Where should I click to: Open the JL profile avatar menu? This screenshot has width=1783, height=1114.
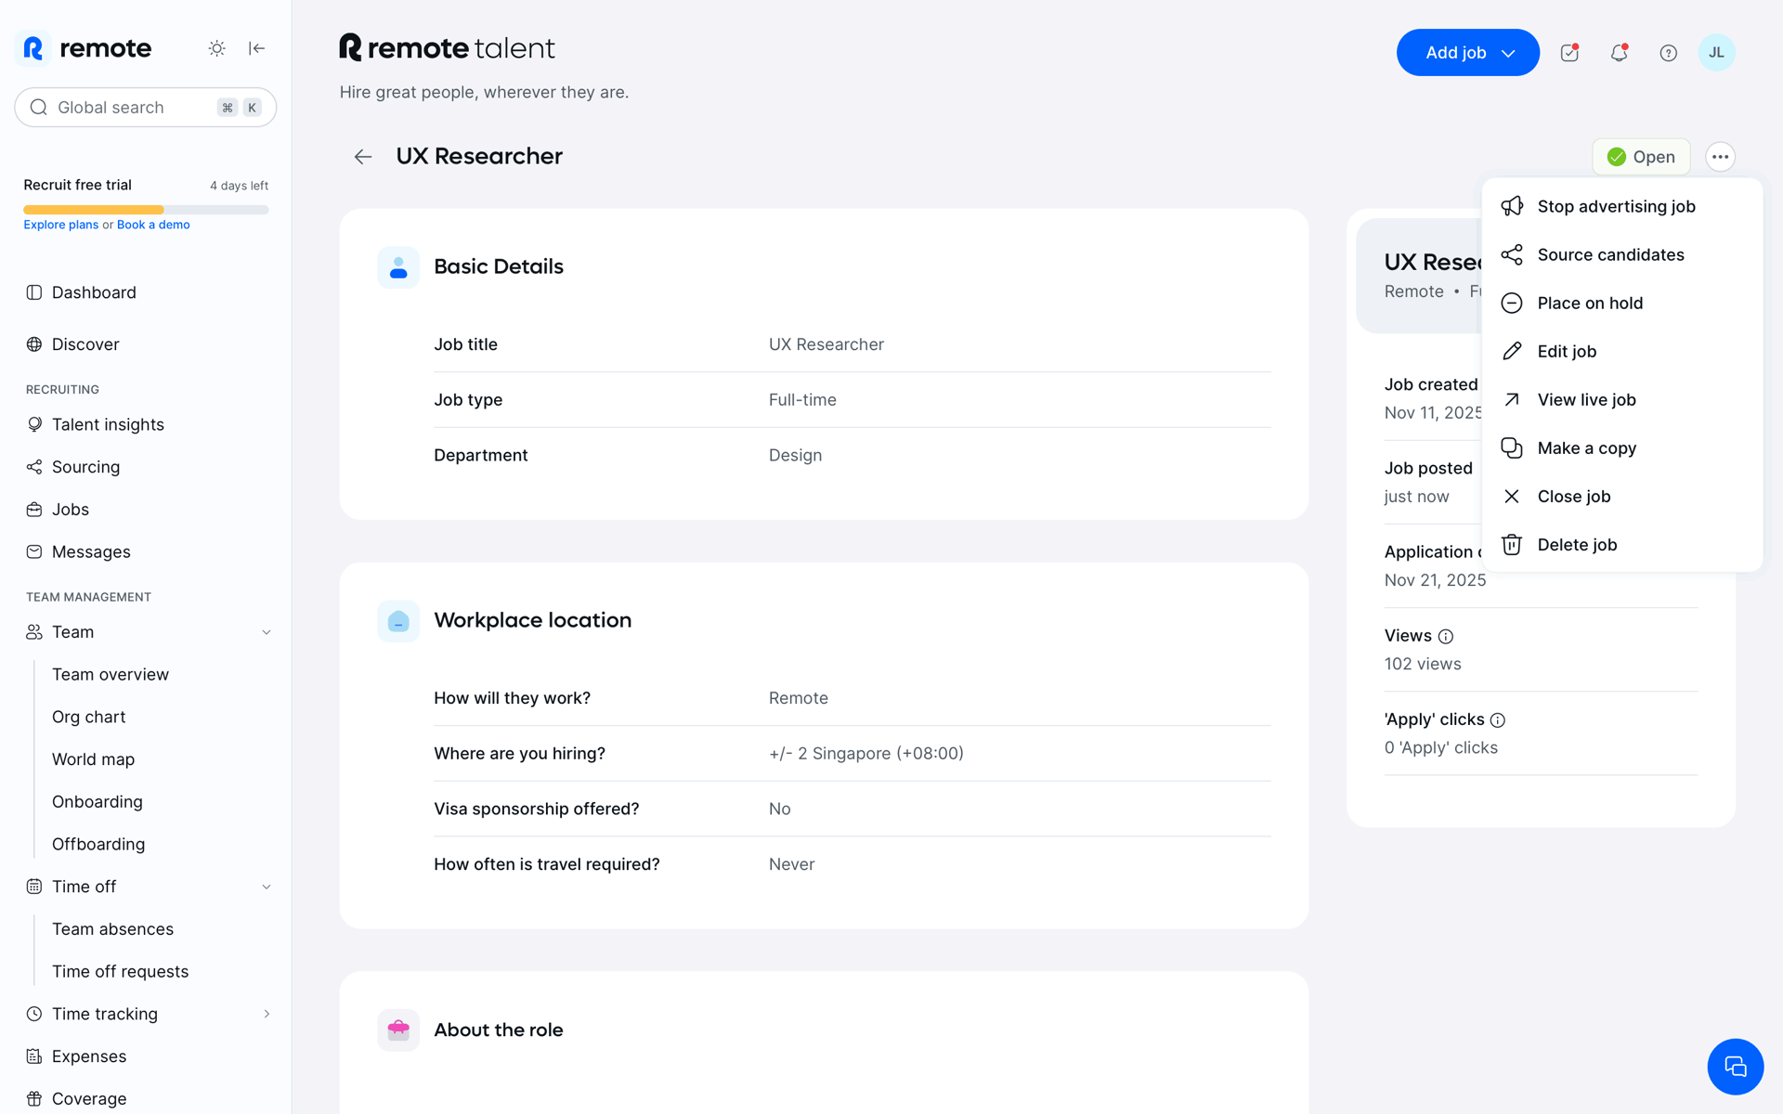coord(1716,53)
